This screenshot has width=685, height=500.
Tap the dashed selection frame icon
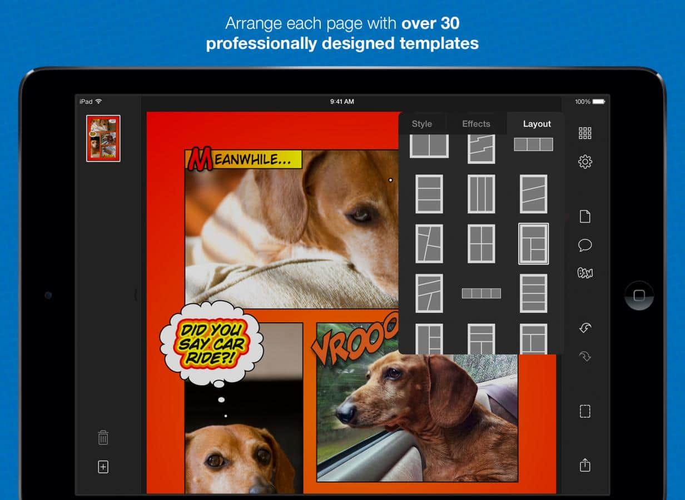[x=585, y=411]
